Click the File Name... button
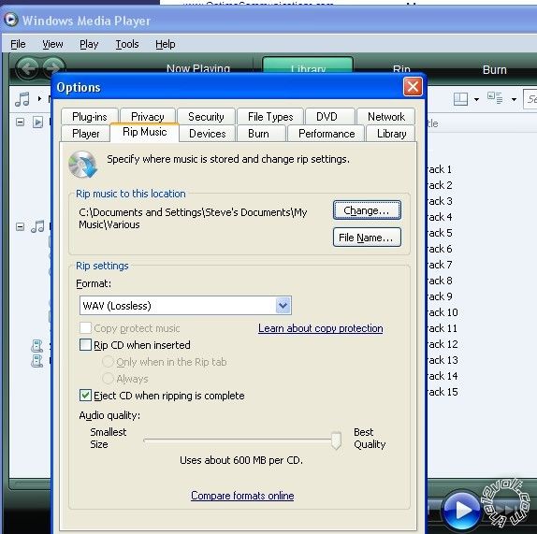Image resolution: width=537 pixels, height=534 pixels. 367,238
